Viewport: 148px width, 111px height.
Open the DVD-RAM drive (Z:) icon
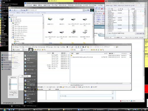tap(85, 32)
